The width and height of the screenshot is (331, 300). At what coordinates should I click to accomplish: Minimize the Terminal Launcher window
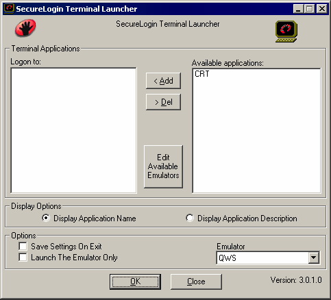(x=298, y=9)
